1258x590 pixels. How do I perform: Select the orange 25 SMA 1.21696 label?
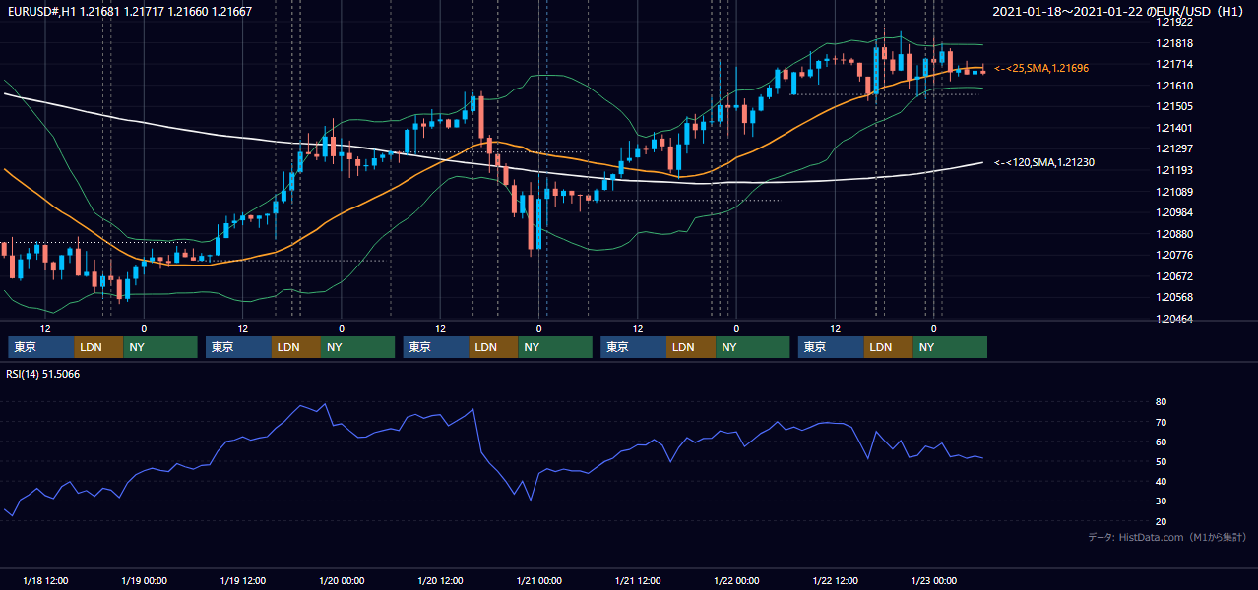(x=1041, y=68)
